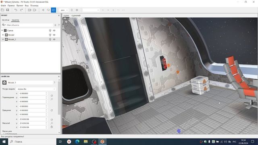Click the object name search field
This screenshot has height=145, width=258.
(29, 25)
